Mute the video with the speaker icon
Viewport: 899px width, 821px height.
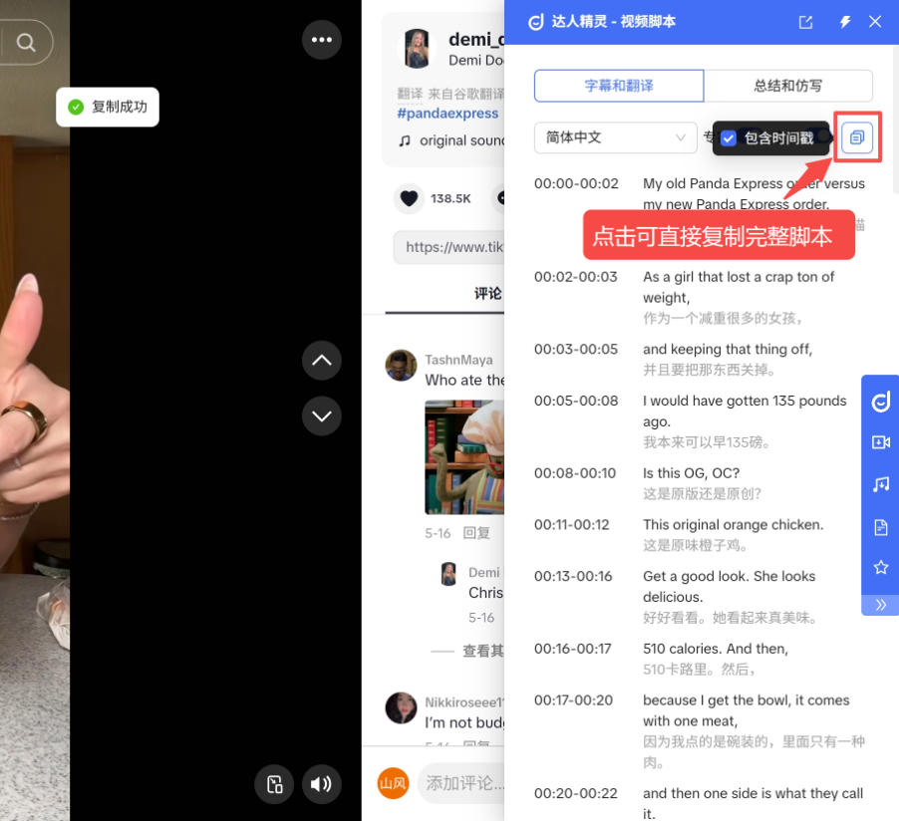click(x=322, y=784)
